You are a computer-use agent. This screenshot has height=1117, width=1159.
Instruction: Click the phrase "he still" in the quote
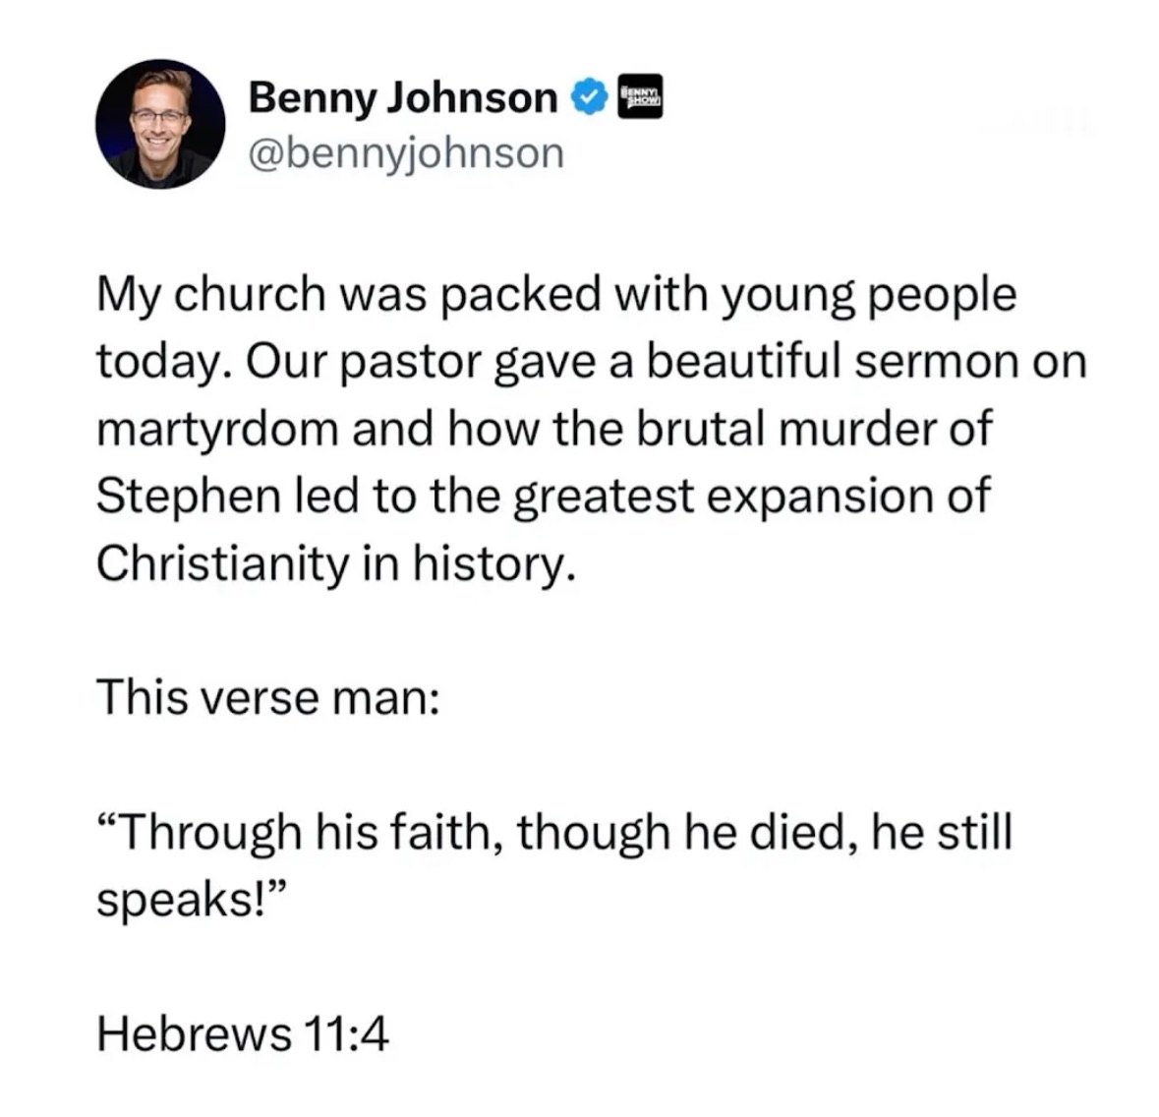click(942, 832)
